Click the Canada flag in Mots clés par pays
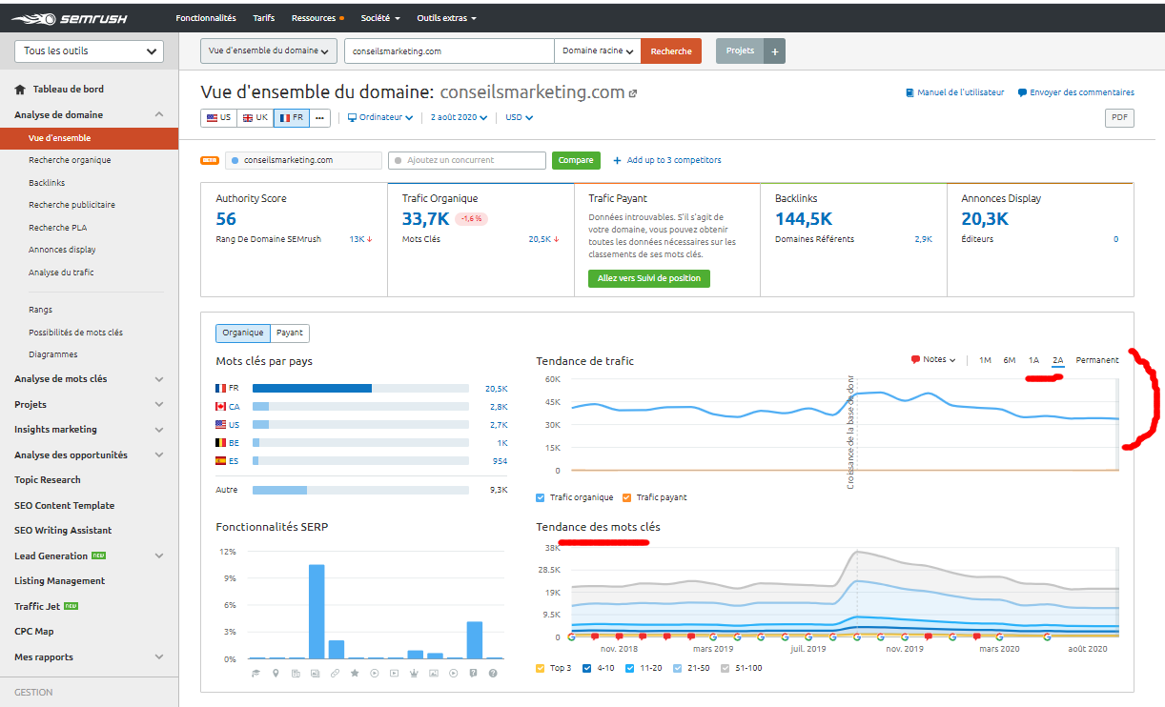The height and width of the screenshot is (707, 1165). coord(221,407)
